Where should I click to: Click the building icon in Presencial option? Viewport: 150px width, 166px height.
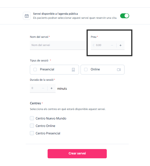click(73, 70)
